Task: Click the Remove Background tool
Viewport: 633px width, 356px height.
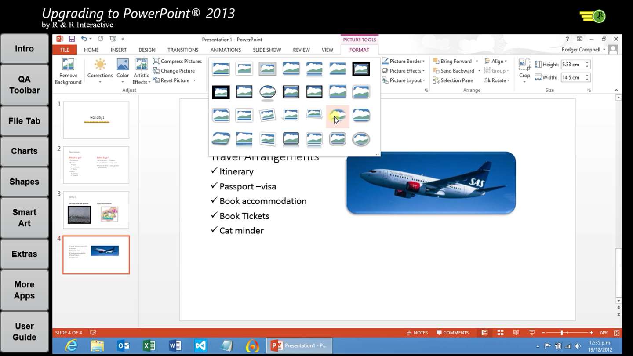Action: (68, 71)
